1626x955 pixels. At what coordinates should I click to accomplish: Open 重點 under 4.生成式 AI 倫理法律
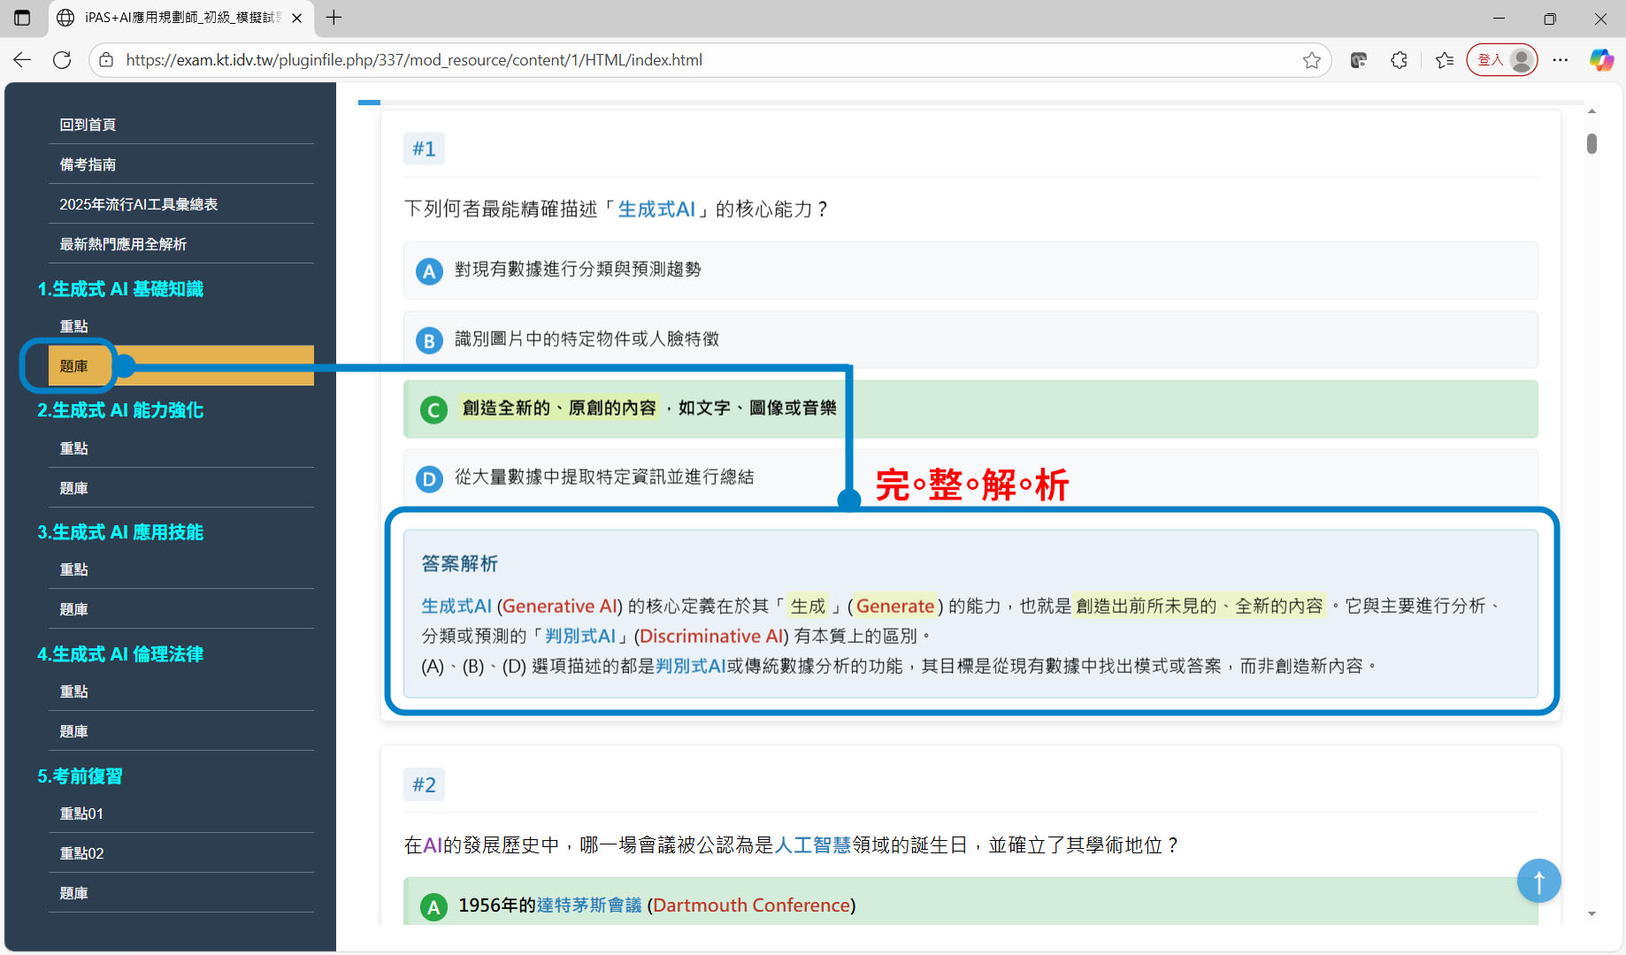pos(181,691)
